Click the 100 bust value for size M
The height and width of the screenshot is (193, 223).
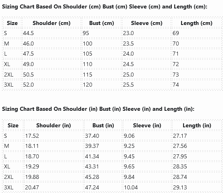click(x=88, y=44)
